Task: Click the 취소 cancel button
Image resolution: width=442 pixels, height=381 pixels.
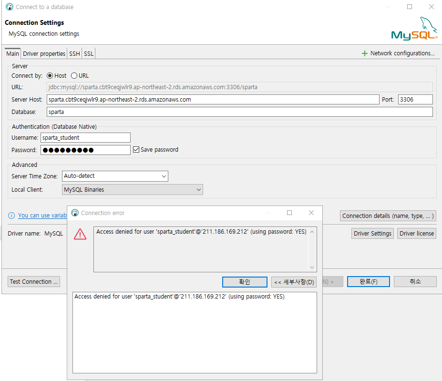Action: (x=415, y=281)
